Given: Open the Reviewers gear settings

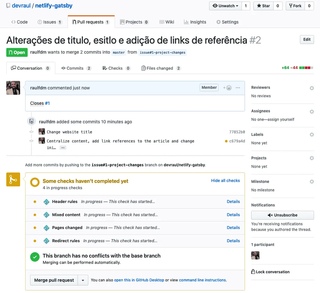Looking at the screenshot, I should pyautogui.click(x=312, y=88).
